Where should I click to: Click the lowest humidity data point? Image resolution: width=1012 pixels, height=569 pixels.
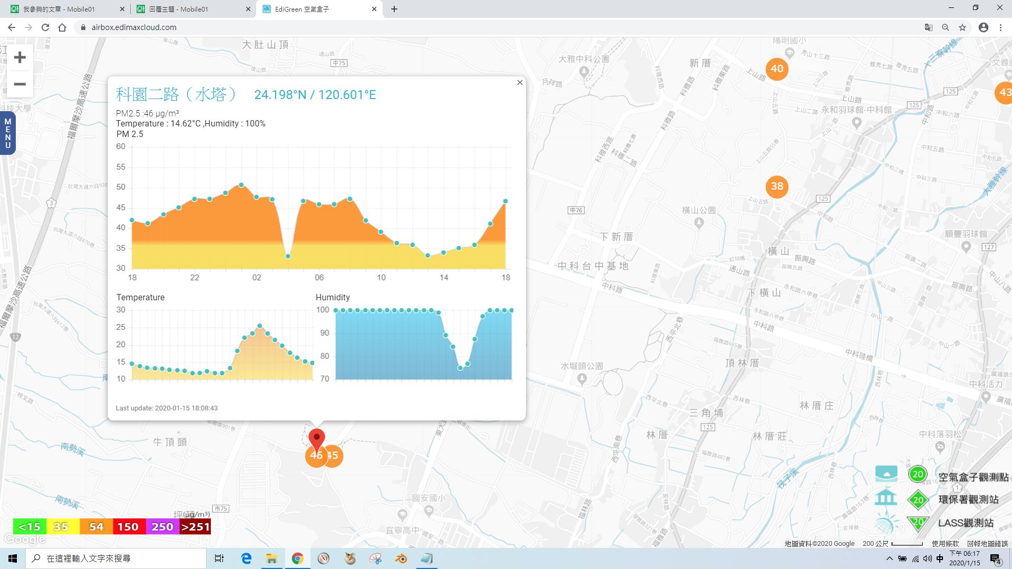pos(460,368)
